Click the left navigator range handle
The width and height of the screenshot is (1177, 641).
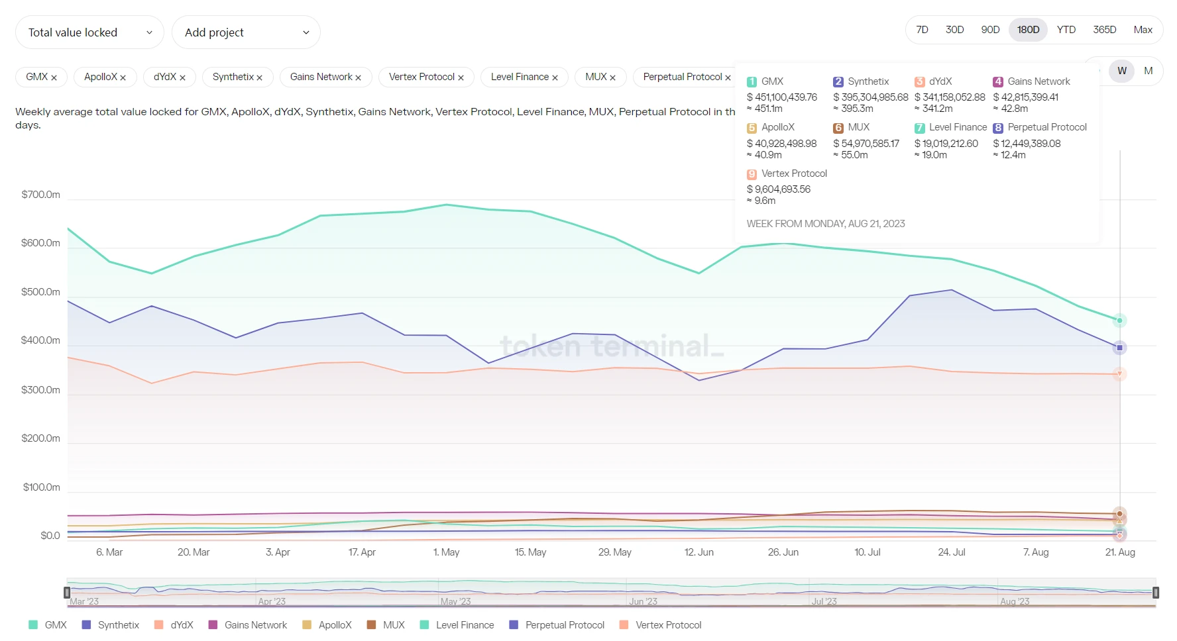[67, 593]
